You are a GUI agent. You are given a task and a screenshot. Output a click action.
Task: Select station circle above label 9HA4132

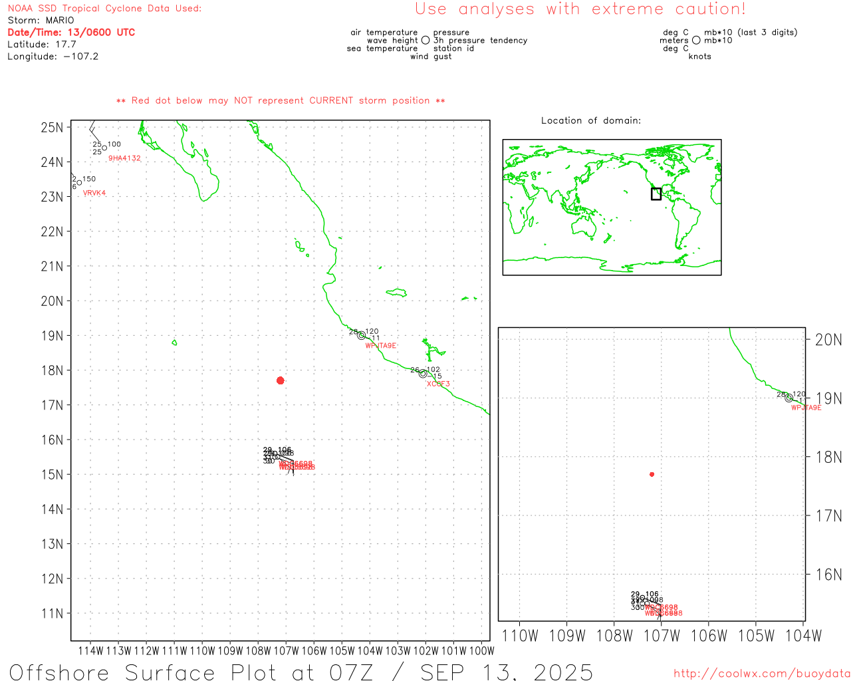coord(104,148)
